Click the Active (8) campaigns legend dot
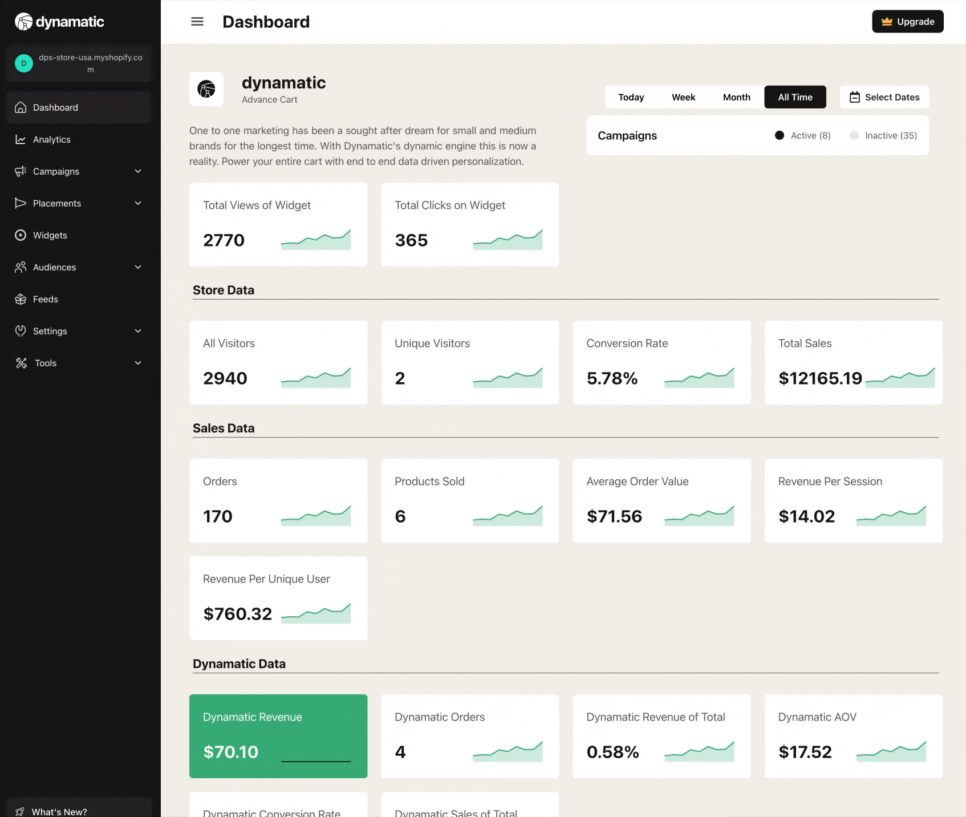The height and width of the screenshot is (817, 966). [780, 135]
